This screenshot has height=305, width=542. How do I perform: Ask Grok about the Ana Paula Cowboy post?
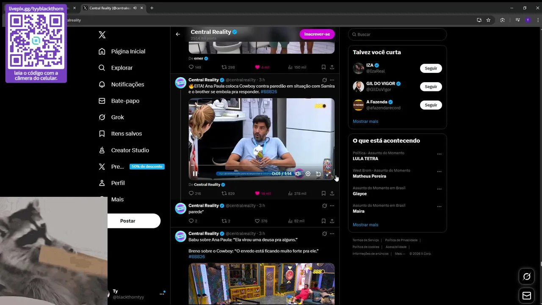click(x=324, y=80)
